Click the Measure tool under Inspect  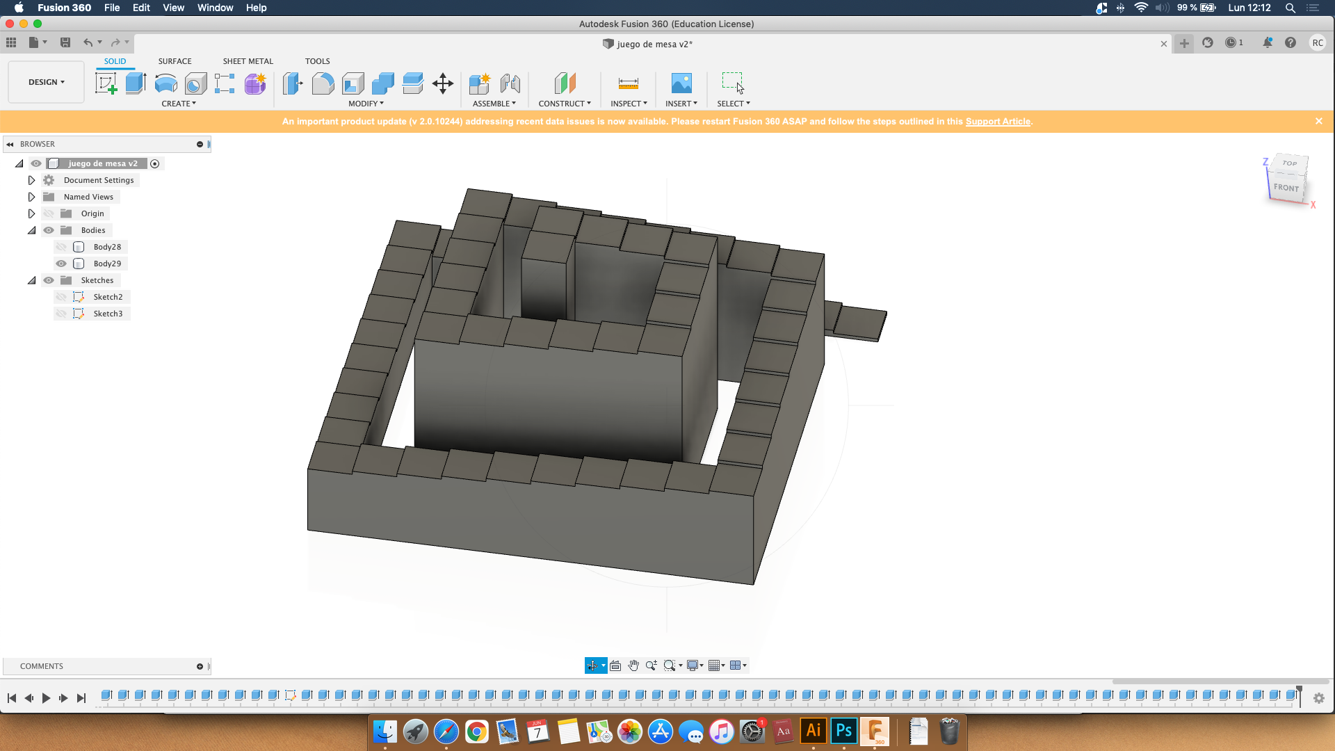(x=628, y=83)
